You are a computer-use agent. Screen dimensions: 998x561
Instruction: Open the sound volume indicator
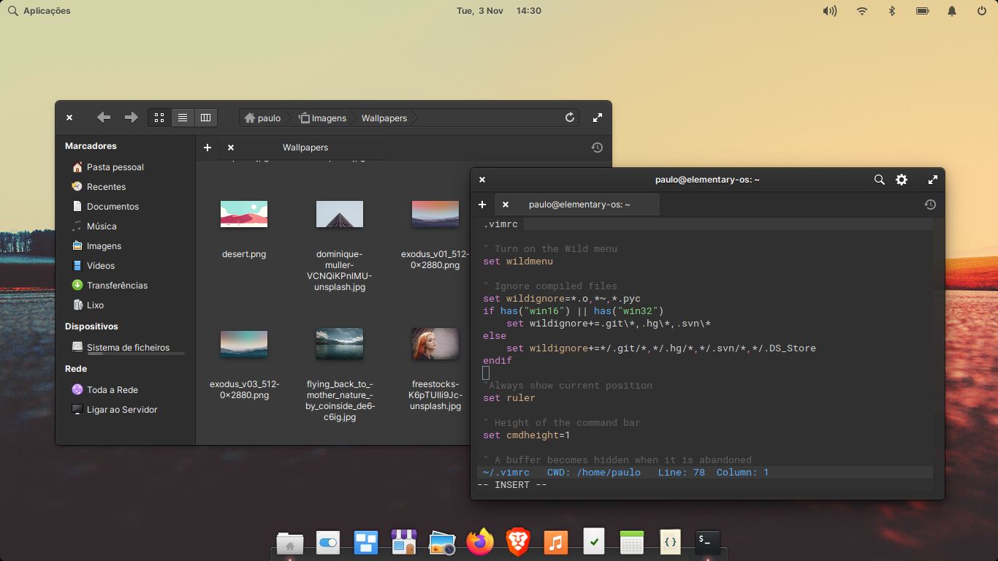(829, 11)
